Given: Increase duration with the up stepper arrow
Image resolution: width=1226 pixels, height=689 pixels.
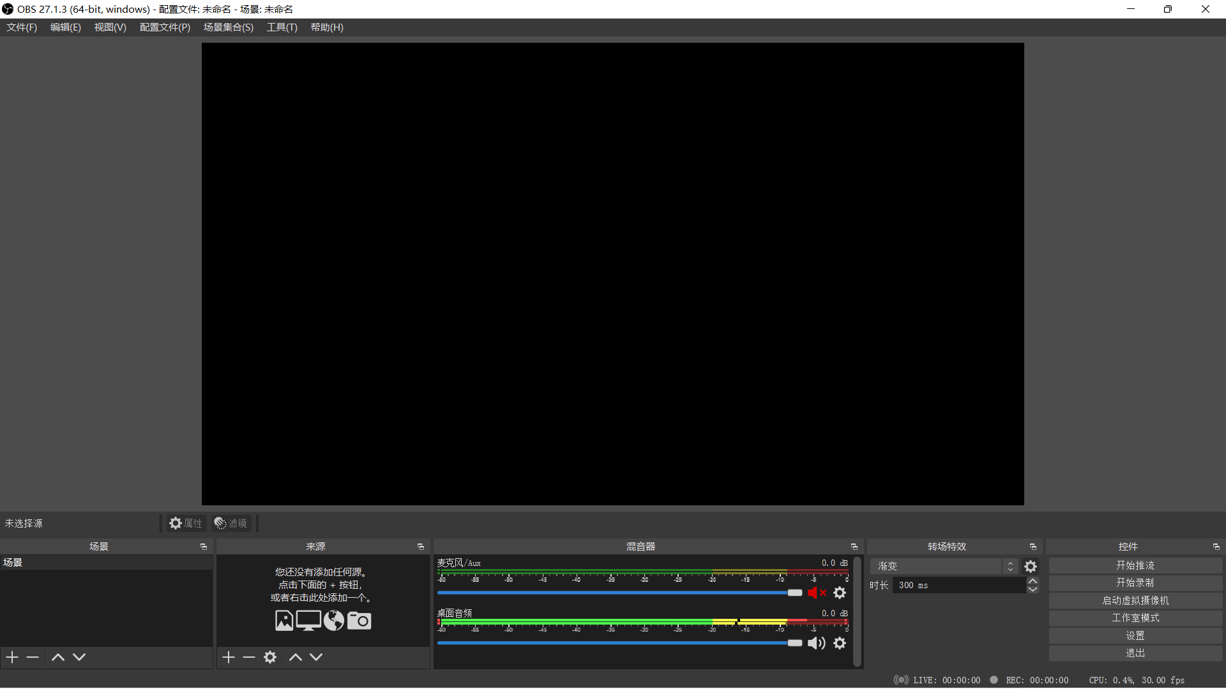Looking at the screenshot, I should (x=1033, y=581).
